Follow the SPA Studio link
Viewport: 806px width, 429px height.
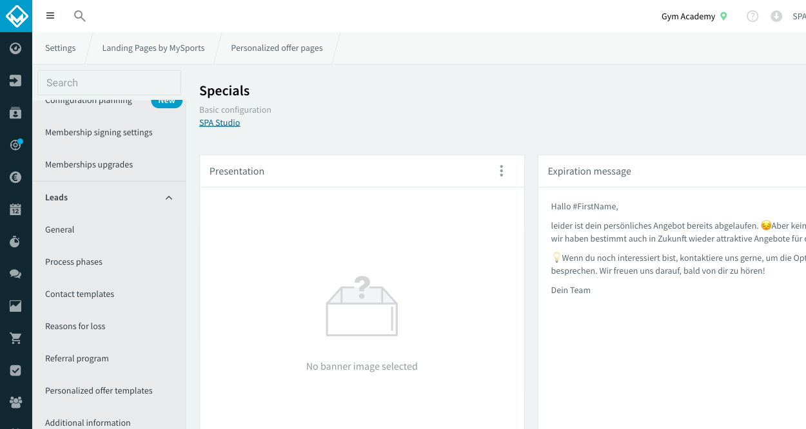[x=219, y=122]
